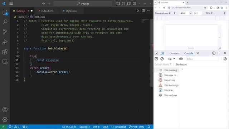Expand more DevTools tabs chevron
Screen dimensions: 229x129
(198, 53)
